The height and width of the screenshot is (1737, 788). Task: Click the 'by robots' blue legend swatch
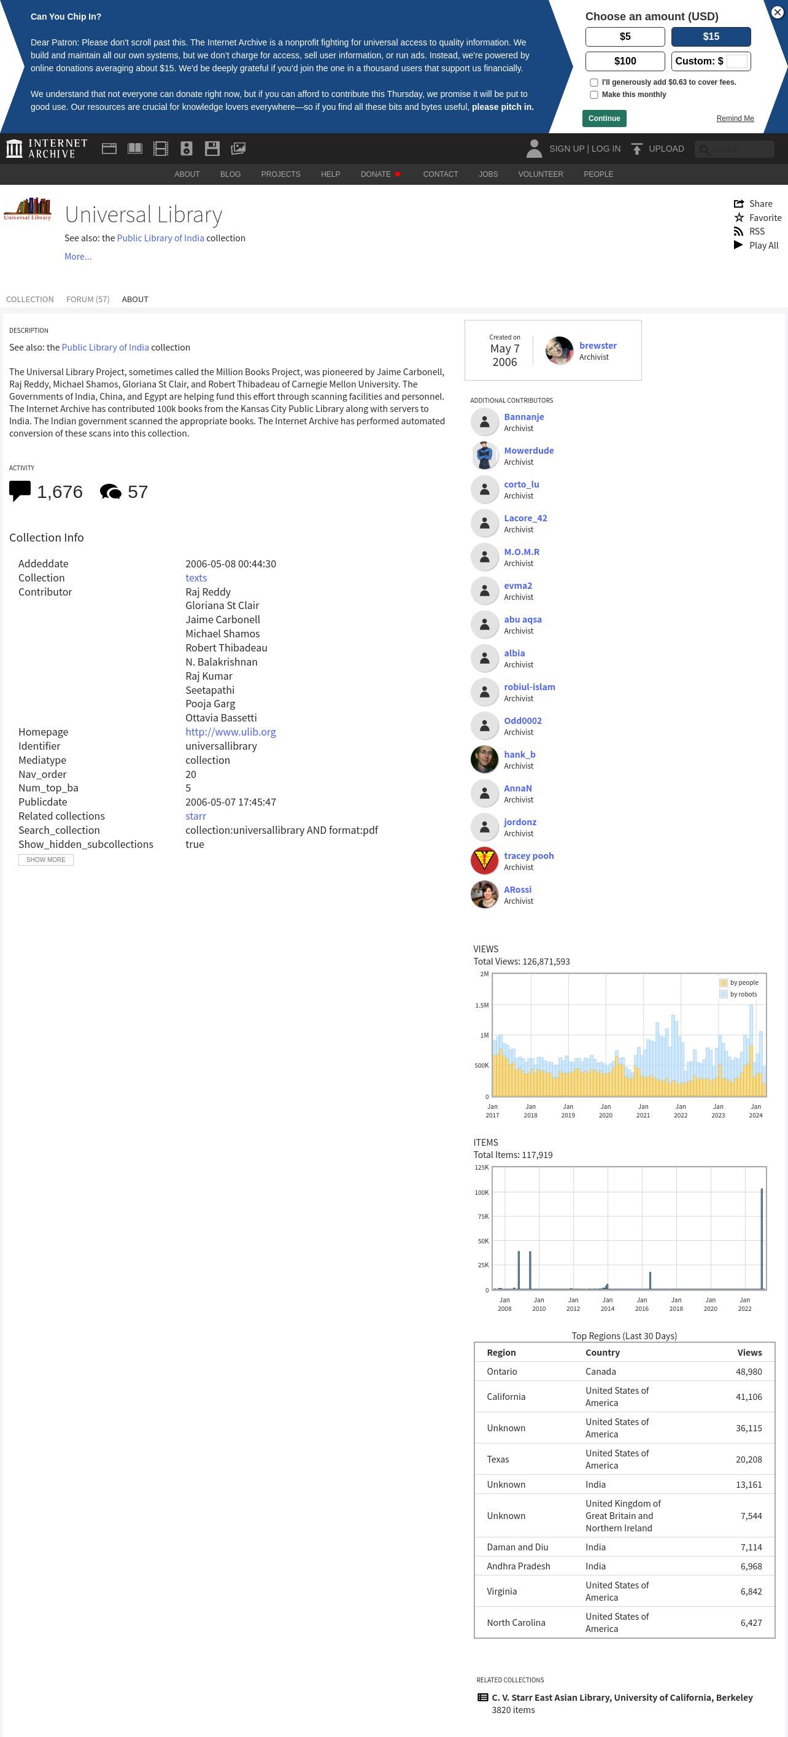(x=724, y=994)
